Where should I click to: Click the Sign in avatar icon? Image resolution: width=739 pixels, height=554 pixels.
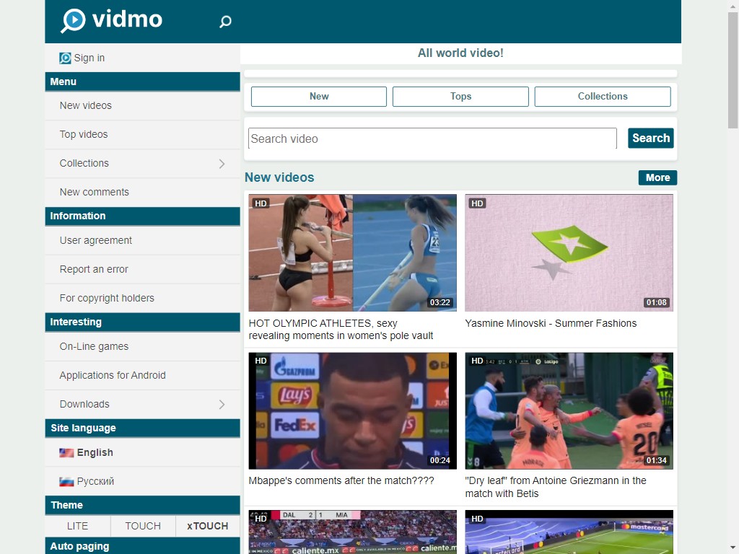(x=65, y=58)
